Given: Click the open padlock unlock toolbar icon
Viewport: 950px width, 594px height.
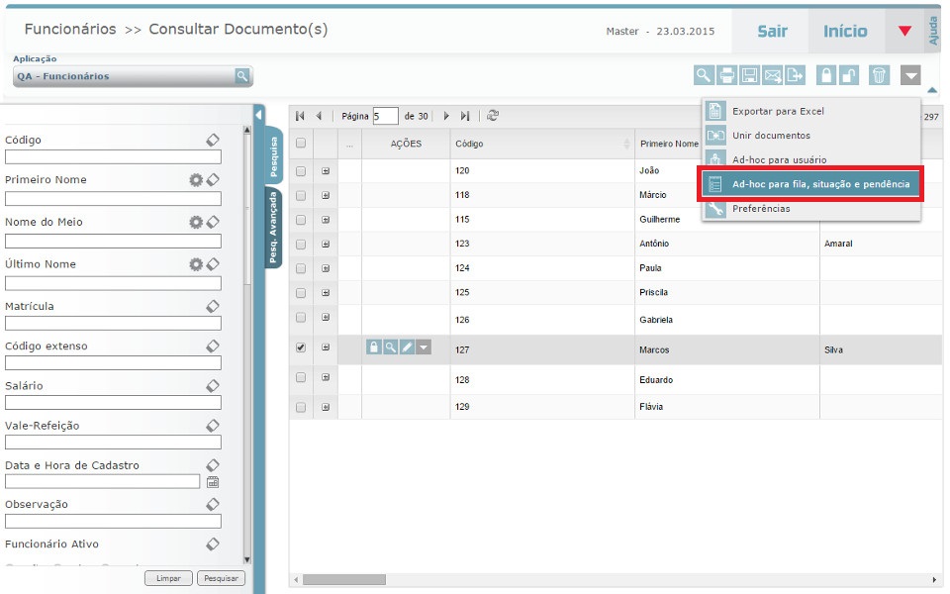Looking at the screenshot, I should coord(849,75).
